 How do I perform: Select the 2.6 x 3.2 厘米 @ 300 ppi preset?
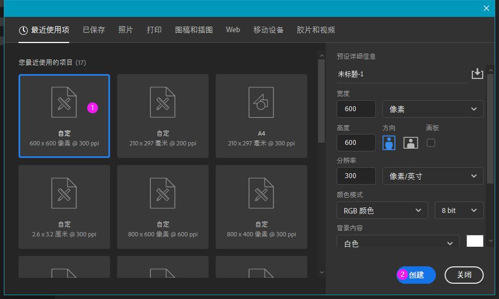point(64,207)
